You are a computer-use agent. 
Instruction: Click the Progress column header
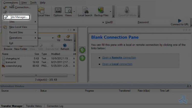(89, 91)
